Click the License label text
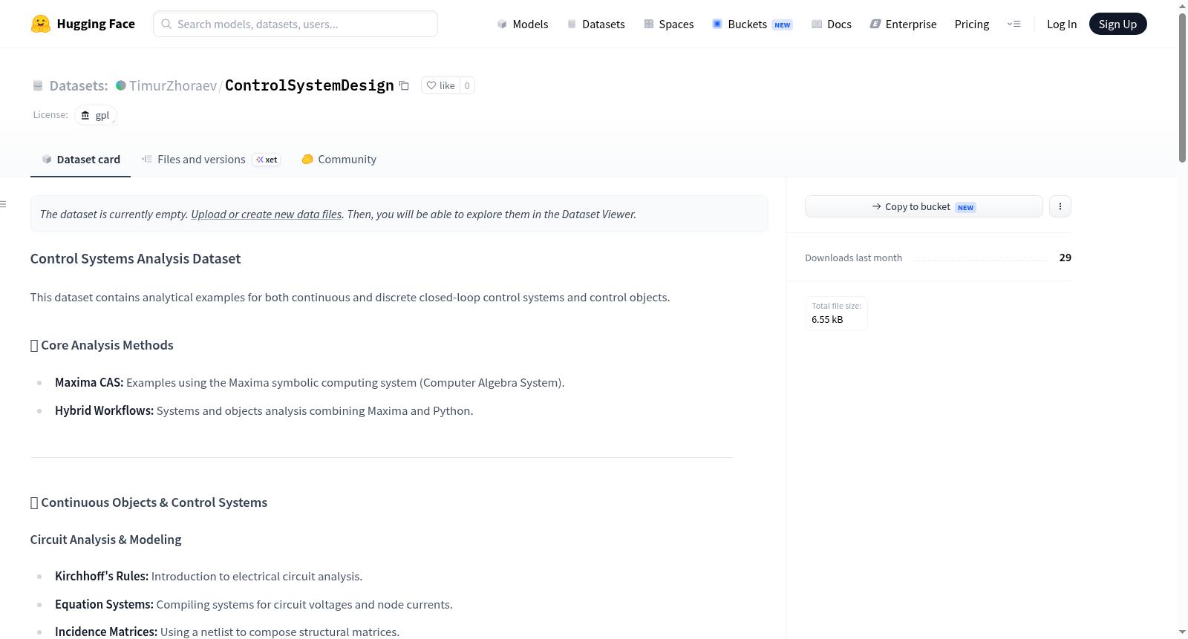Image resolution: width=1188 pixels, height=639 pixels. (x=50, y=114)
